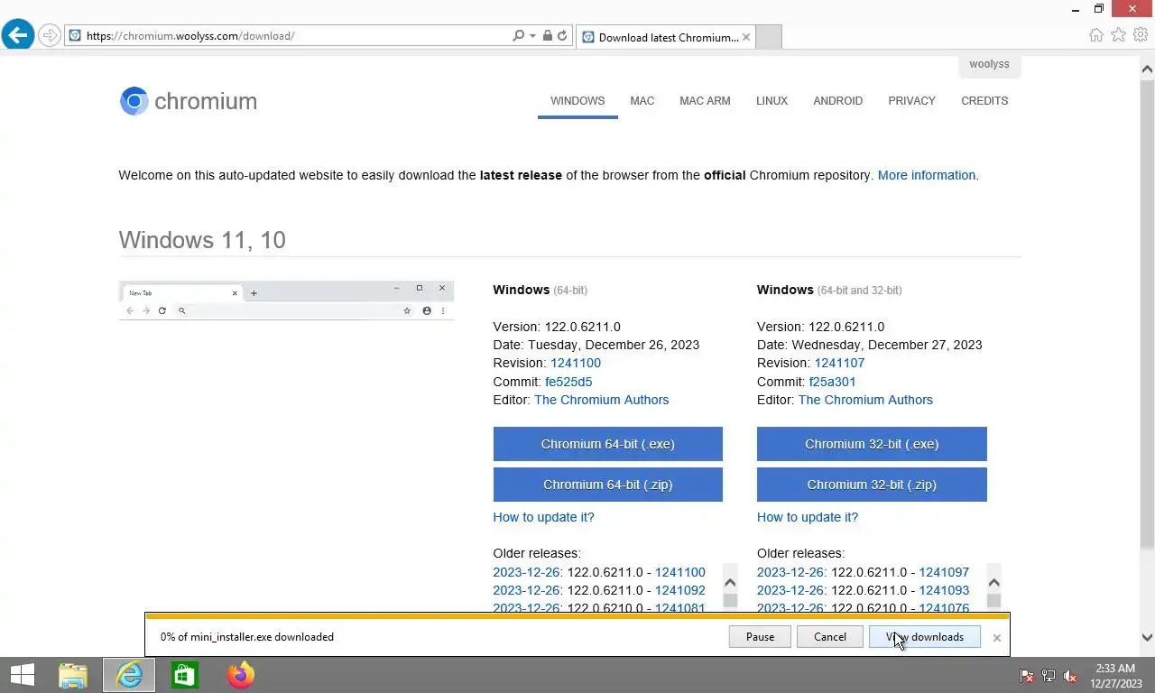The height and width of the screenshot is (693, 1155).
Task: Click up arrow of 32-bit older releases list
Action: click(993, 582)
